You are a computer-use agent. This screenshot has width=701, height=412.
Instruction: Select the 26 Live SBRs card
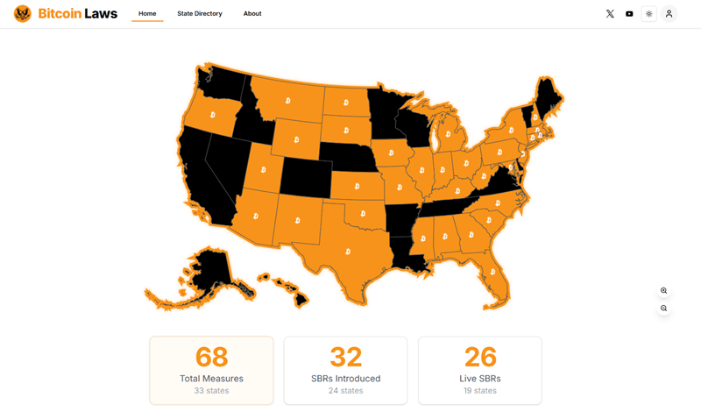tap(480, 371)
